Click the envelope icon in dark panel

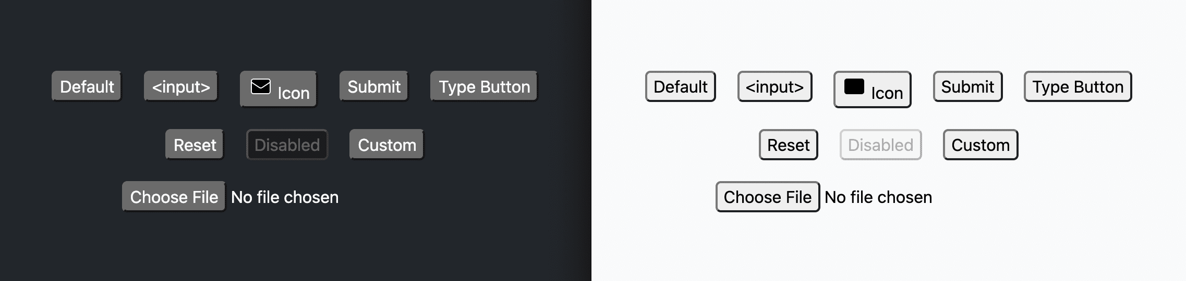[x=260, y=86]
